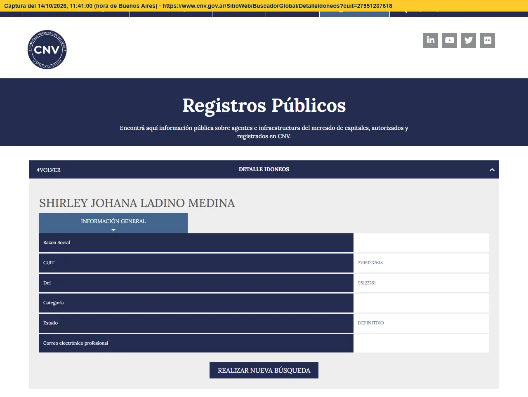Click the Categoría row label

click(53, 303)
